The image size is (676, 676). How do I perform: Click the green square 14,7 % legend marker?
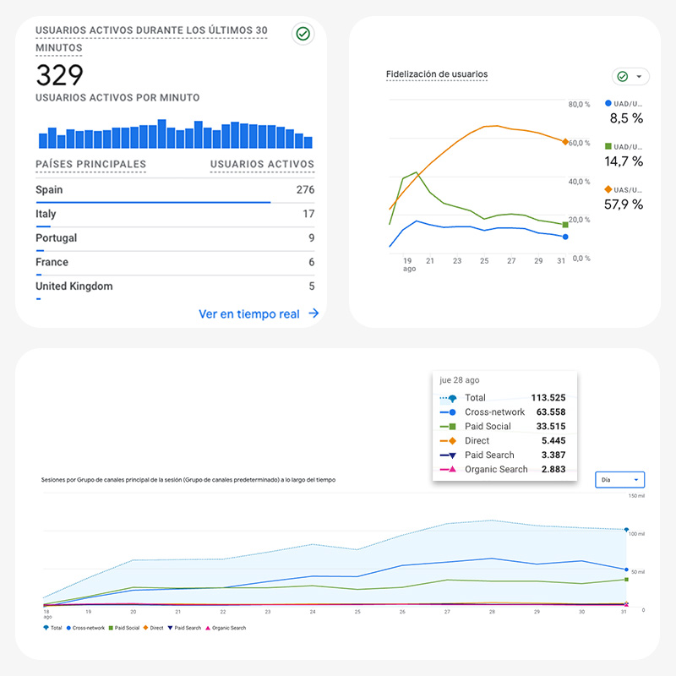[608, 146]
